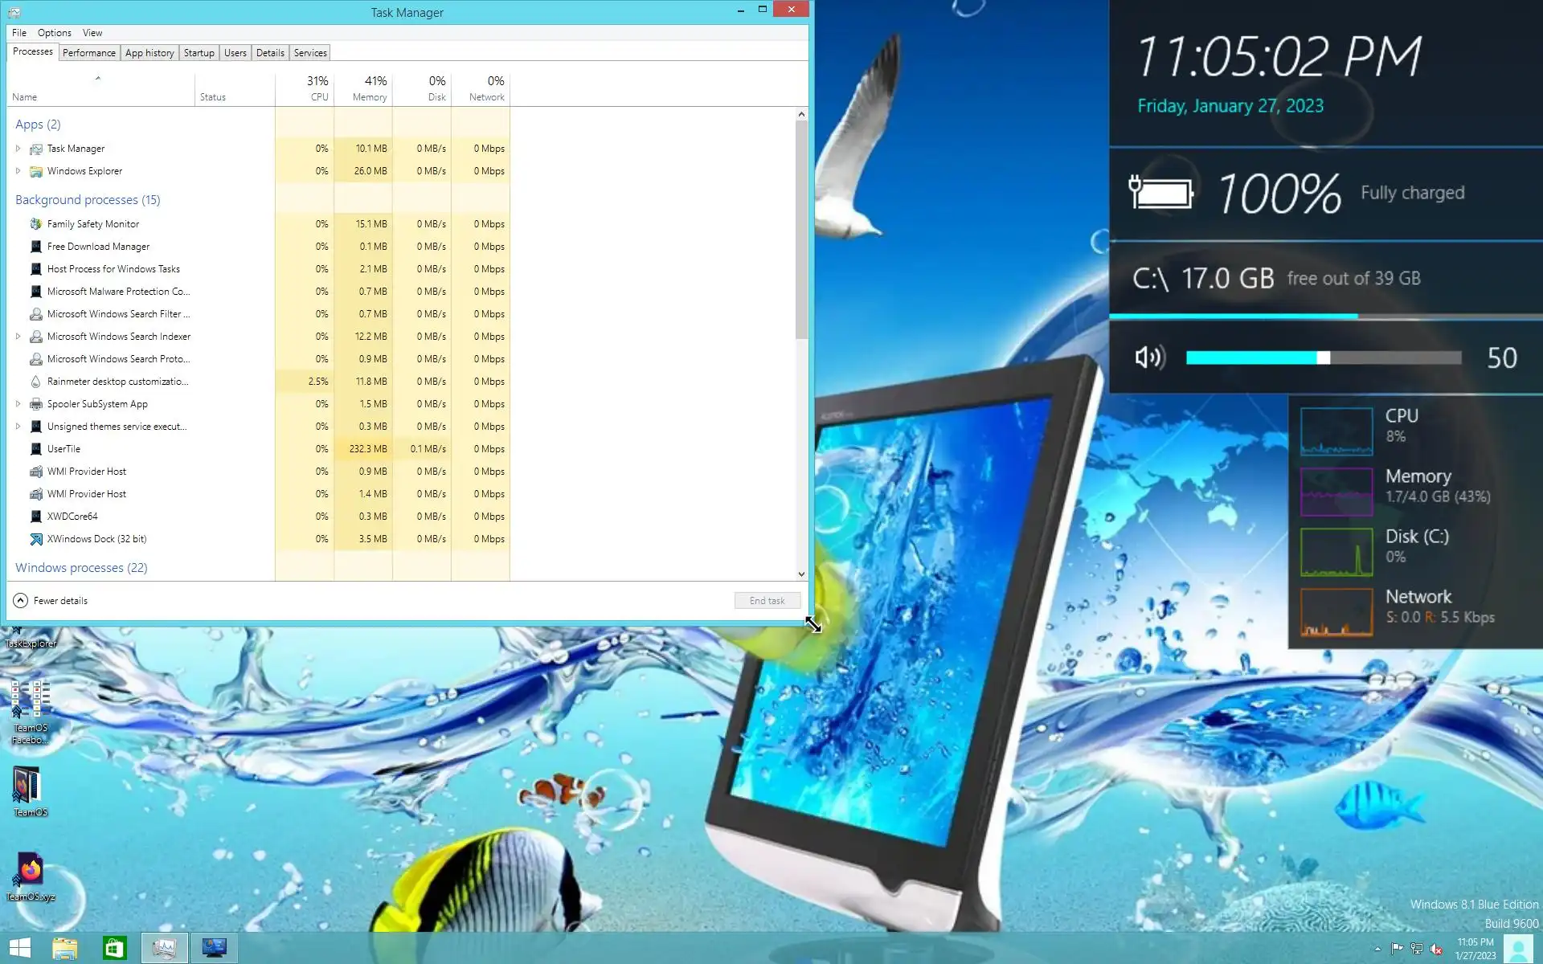Switch to the Performance tab
The height and width of the screenshot is (964, 1543).
(88, 53)
